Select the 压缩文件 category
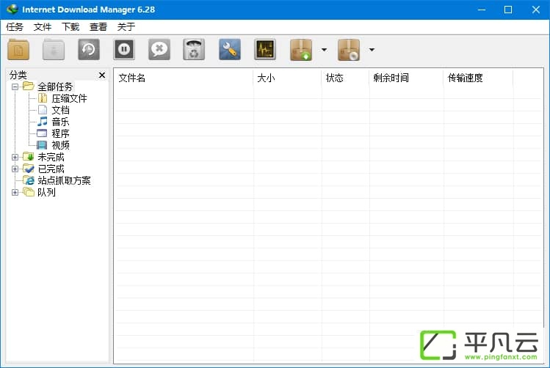The height and width of the screenshot is (368, 550). (x=69, y=98)
